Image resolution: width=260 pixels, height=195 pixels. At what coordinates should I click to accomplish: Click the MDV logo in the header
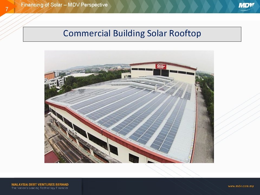coord(246,6)
